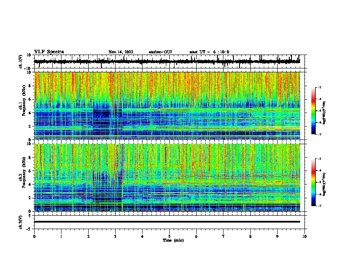
Task: Click the "VLF Spectra" plot title
Action: (49, 52)
